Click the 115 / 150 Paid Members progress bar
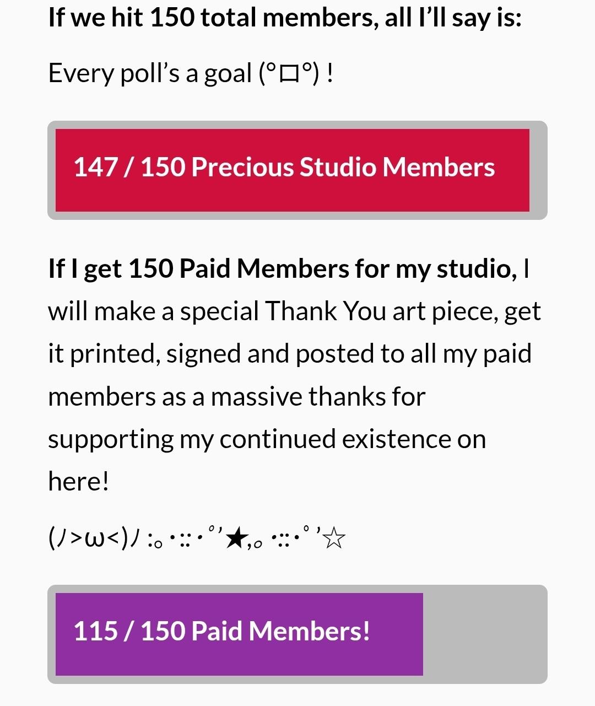This screenshot has width=595, height=706. 297,634
